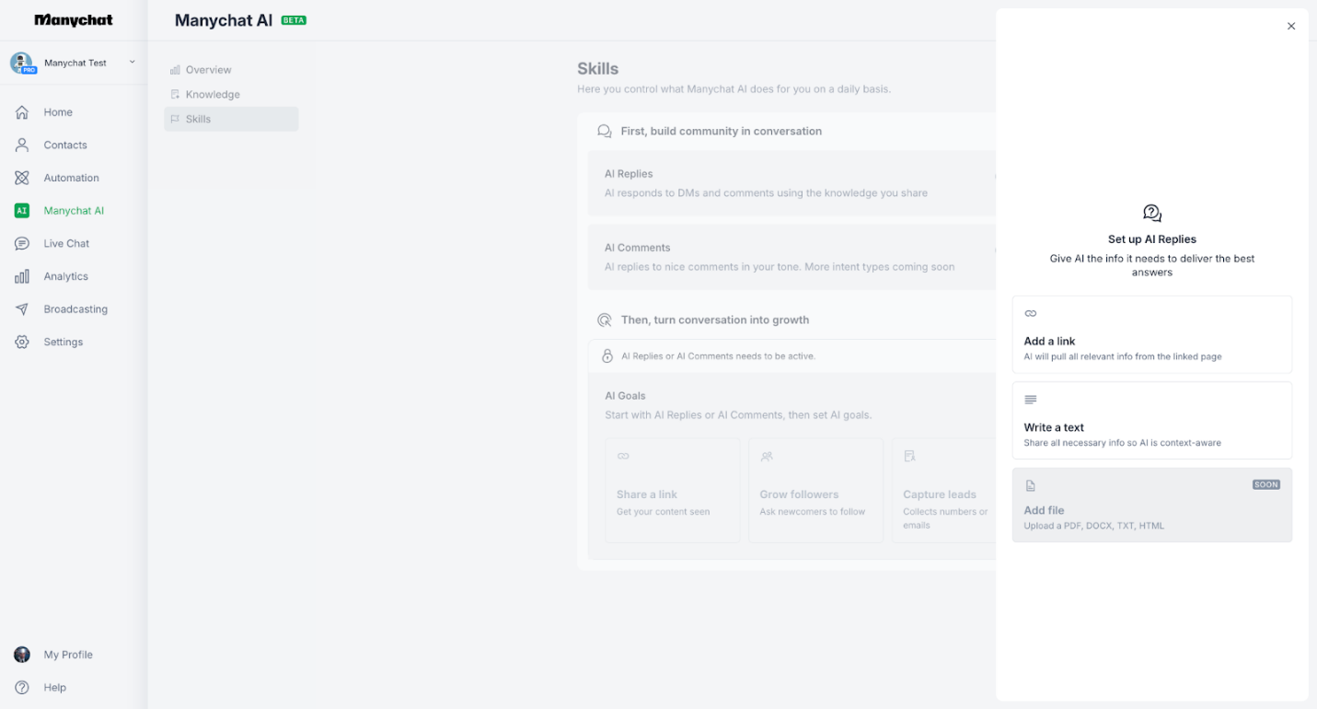Screen dimensions: 1317x709
Task: Click the Help question-mark icon
Action: [x=22, y=687]
